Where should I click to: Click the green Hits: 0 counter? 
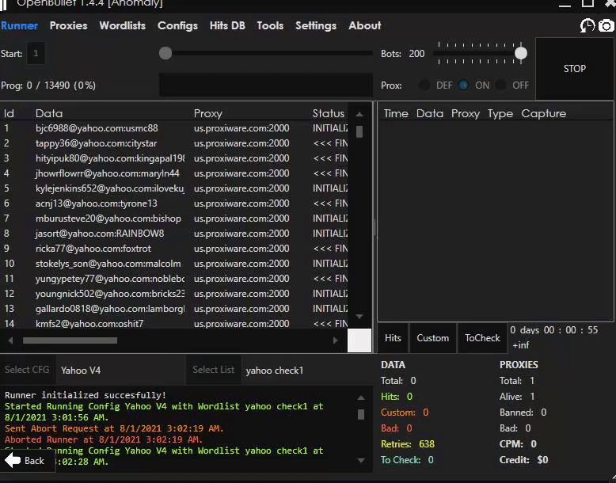click(x=397, y=397)
